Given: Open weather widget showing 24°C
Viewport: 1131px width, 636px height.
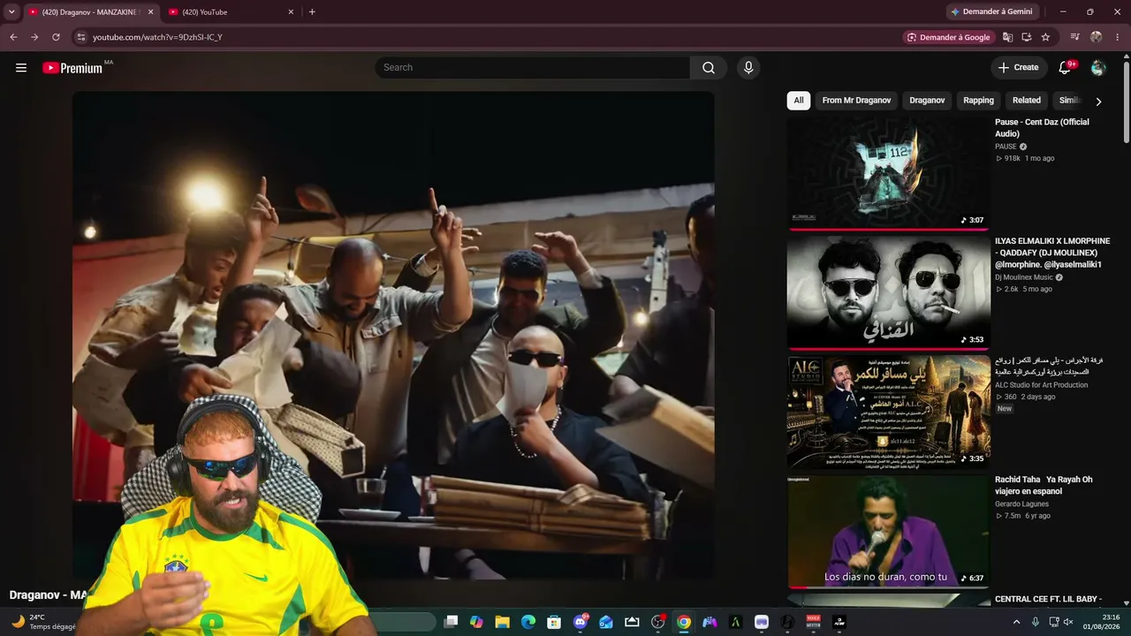Looking at the screenshot, I should pyautogui.click(x=43, y=622).
